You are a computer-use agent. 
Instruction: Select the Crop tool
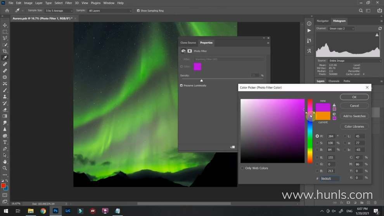(5, 51)
